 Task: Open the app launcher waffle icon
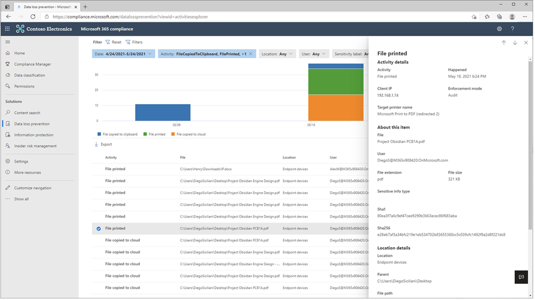7,29
